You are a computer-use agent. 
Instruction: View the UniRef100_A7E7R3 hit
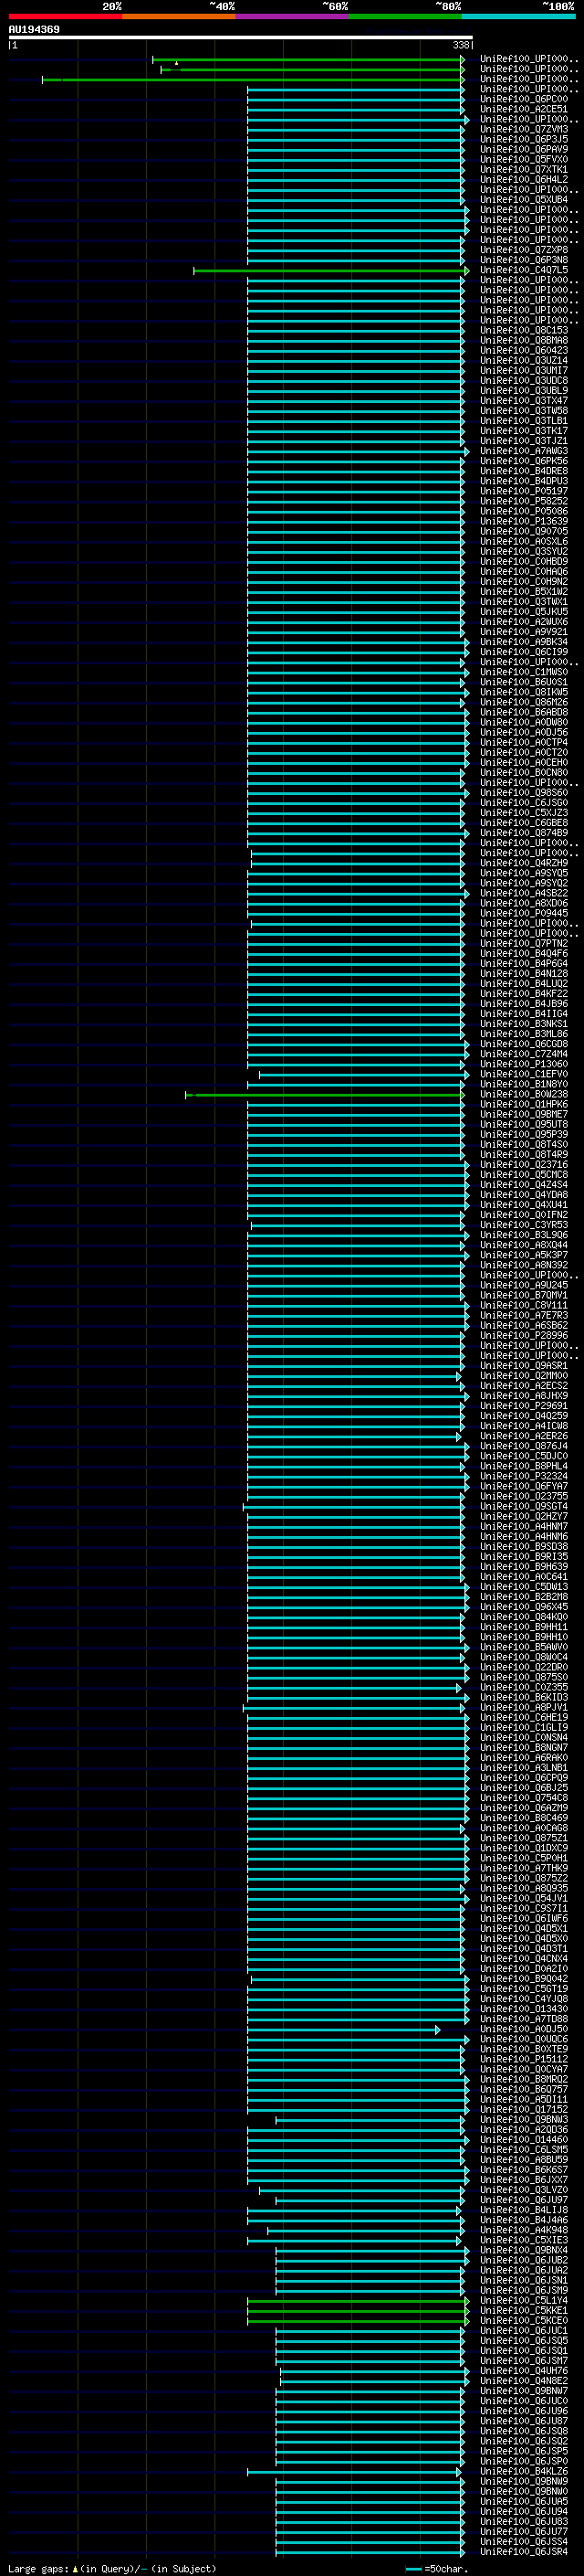pos(524,1316)
